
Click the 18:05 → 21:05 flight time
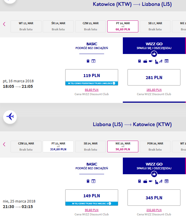point(18,86)
